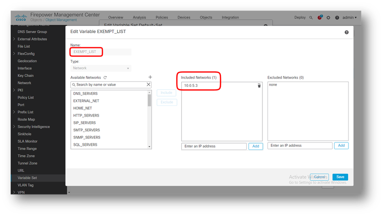
Task: Open Geolocation in sidebar
Action: pyautogui.click(x=27, y=61)
